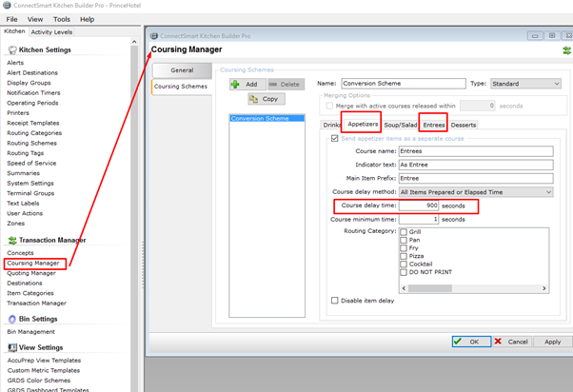573x392 pixels.
Task: Open the Tools menu
Action: (x=62, y=19)
